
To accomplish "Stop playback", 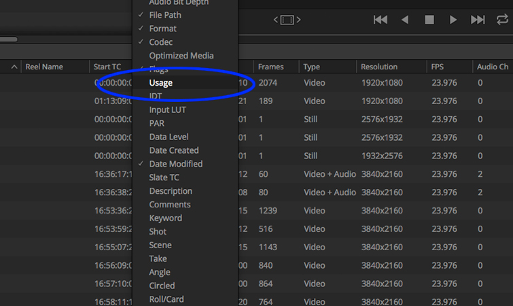I will tap(429, 20).
